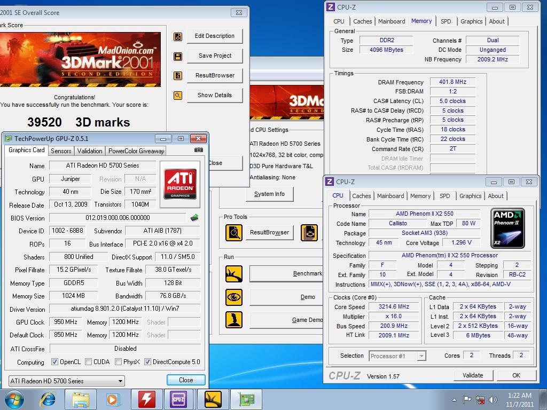The width and height of the screenshot is (547, 410).
Task: Open About tab in lower CPU-Z window
Action: (496, 196)
